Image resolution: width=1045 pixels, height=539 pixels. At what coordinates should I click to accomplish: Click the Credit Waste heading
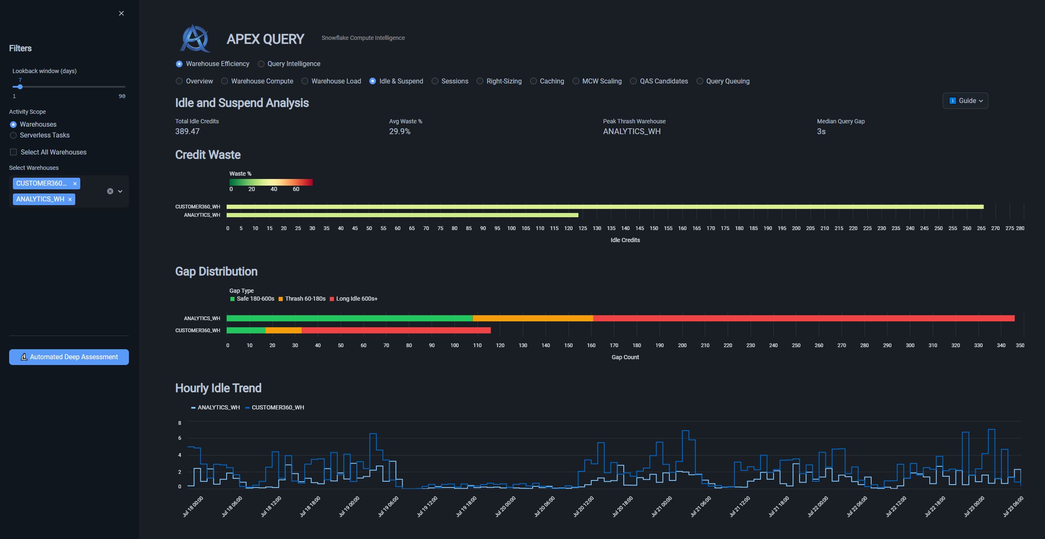click(208, 155)
